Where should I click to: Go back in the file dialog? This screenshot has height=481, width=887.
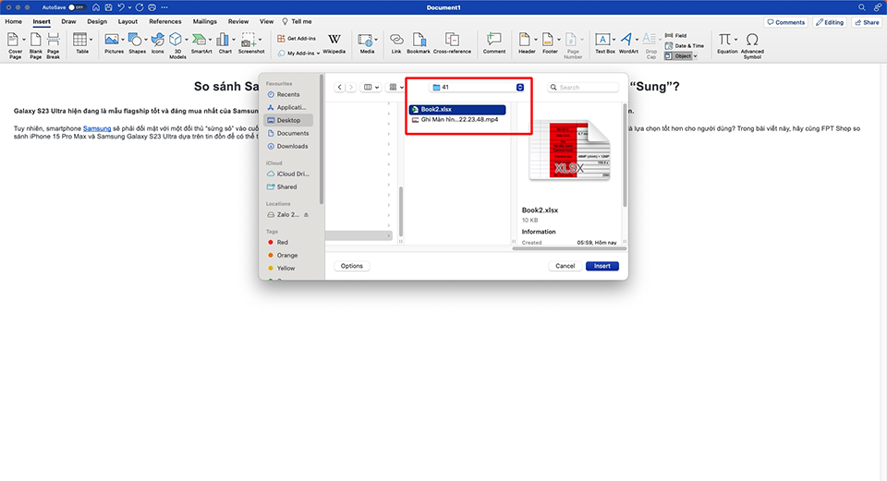click(x=339, y=87)
